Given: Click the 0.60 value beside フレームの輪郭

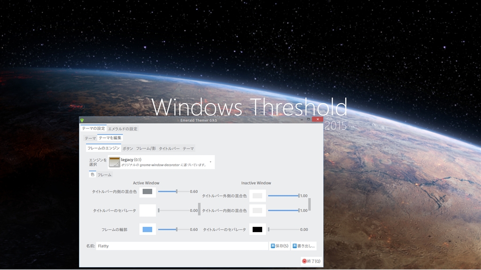Looking at the screenshot, I should pos(194,230).
